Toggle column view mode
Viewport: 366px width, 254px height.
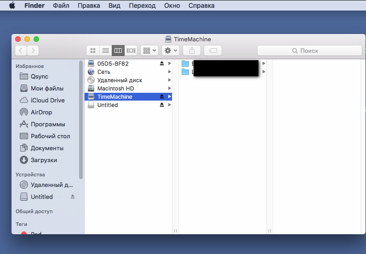(x=118, y=51)
